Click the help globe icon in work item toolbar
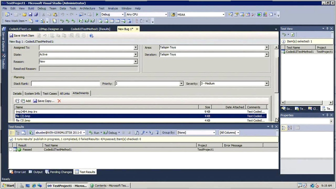 [91, 36]
